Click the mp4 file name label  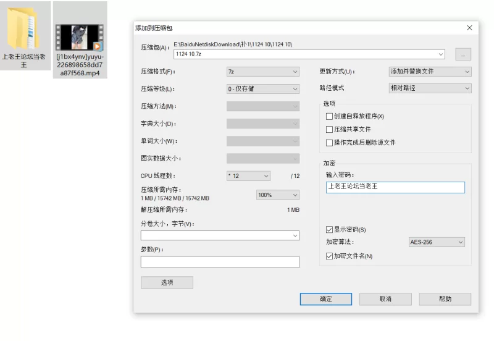click(x=80, y=65)
